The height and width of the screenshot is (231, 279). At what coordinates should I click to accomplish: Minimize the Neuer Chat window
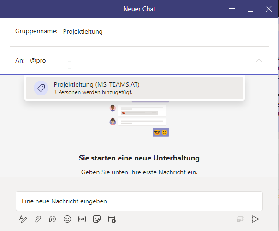coord(232,9)
